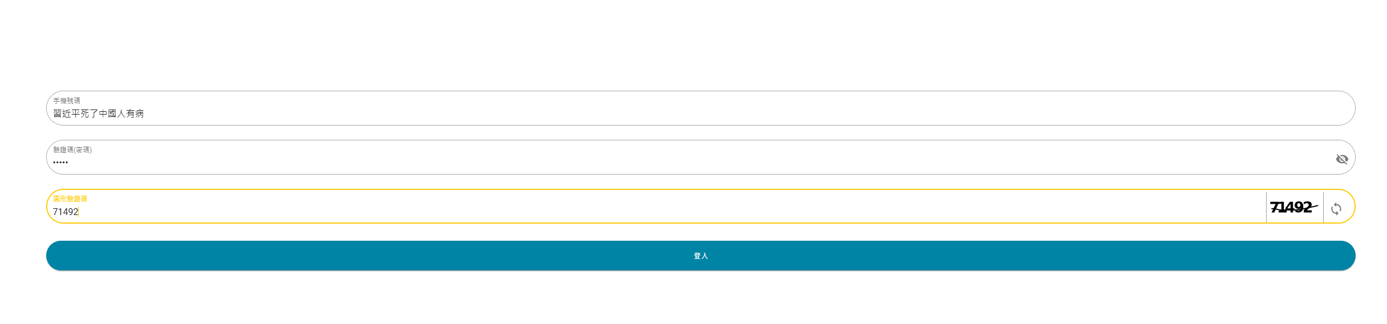Click the 手機號碼 field label

coord(67,100)
